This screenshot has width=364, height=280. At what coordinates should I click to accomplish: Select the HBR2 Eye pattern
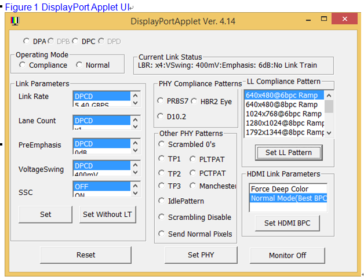pos(194,101)
